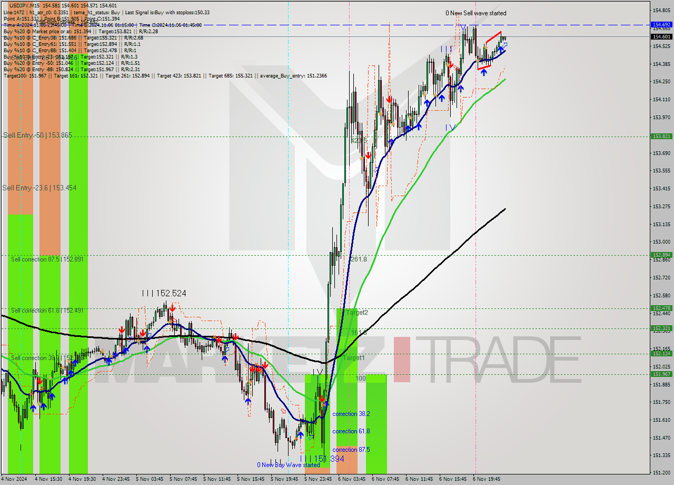Image resolution: width=674 pixels, height=485 pixels.
Task: Click the green 152.894 price tag
Action: click(x=661, y=255)
